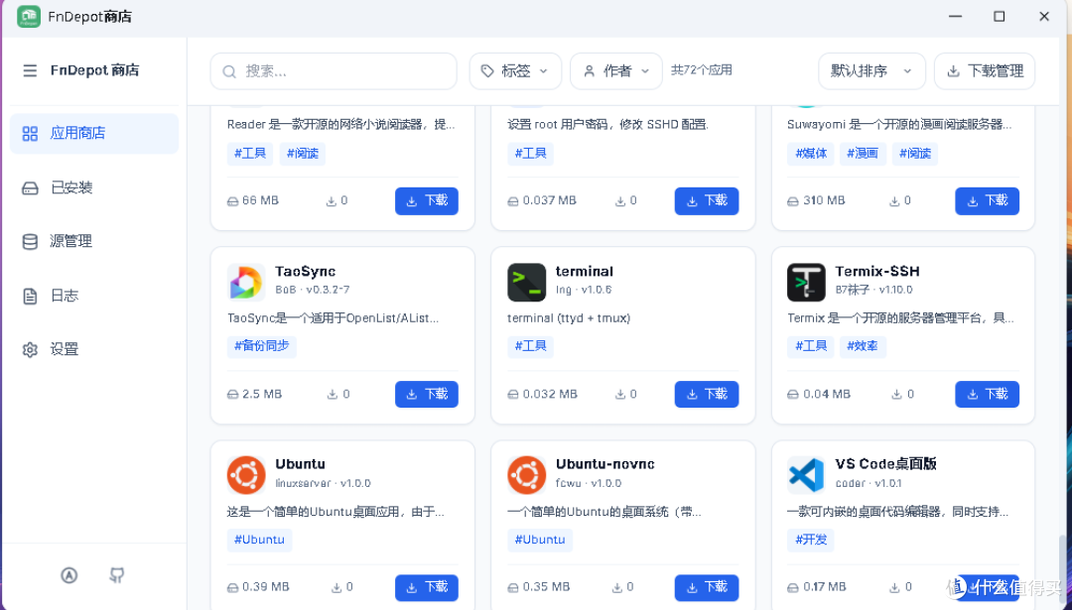Open TaoSync title text
This screenshot has width=1072, height=610.
coord(305,272)
